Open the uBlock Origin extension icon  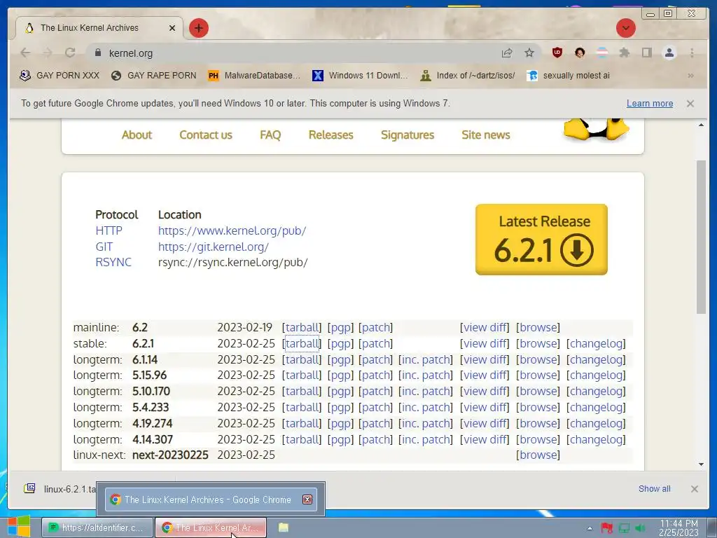(557, 53)
